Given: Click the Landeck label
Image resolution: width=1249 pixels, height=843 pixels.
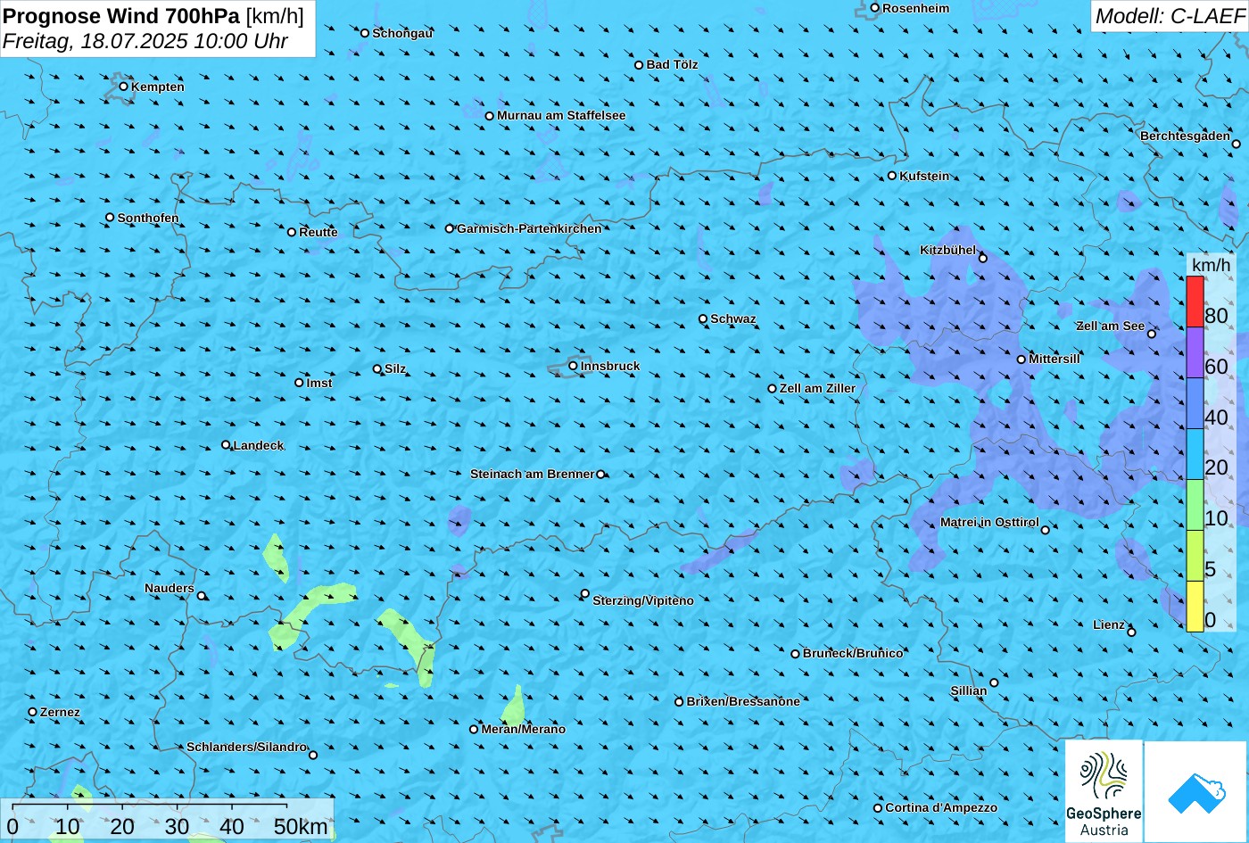Looking at the screenshot, I should pyautogui.click(x=259, y=445).
